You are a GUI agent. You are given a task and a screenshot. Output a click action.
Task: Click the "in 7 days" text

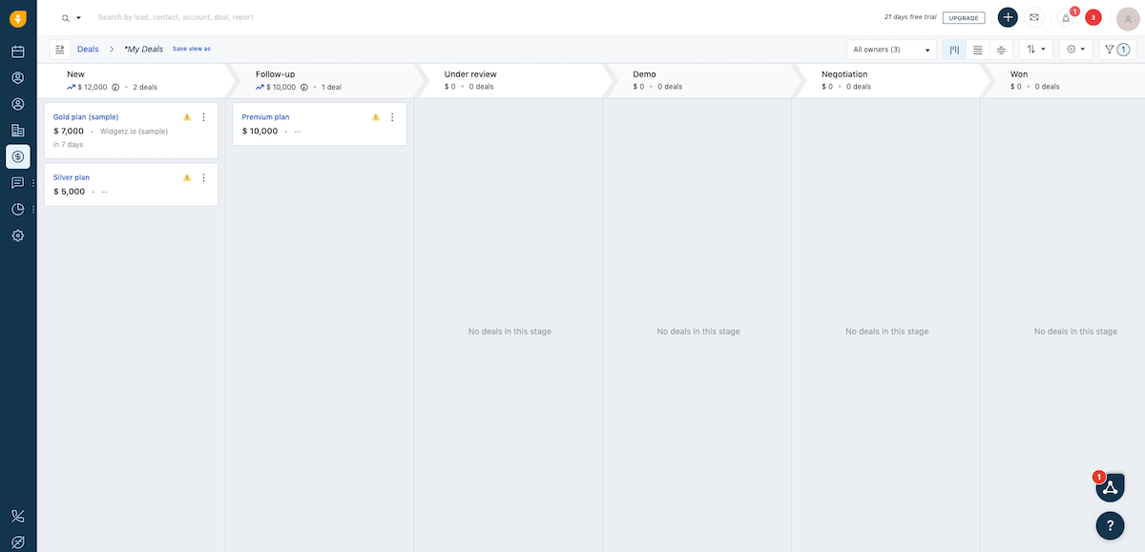69,145
